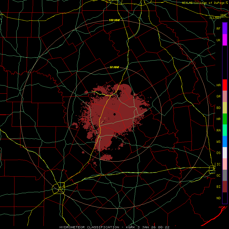Select the BD yellow legend color
This screenshot has height=229, width=229.
pos(225,108)
